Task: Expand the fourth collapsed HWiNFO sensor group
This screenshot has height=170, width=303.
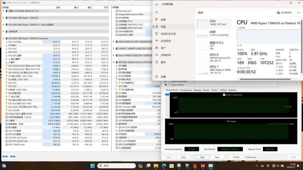Action: 3,32
